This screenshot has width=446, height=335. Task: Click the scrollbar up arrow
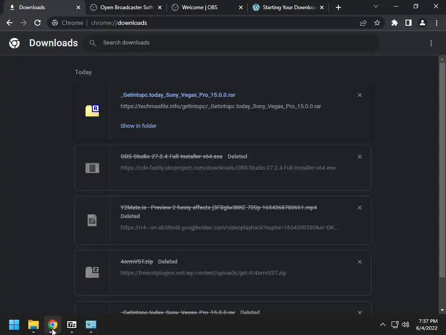(442, 59)
